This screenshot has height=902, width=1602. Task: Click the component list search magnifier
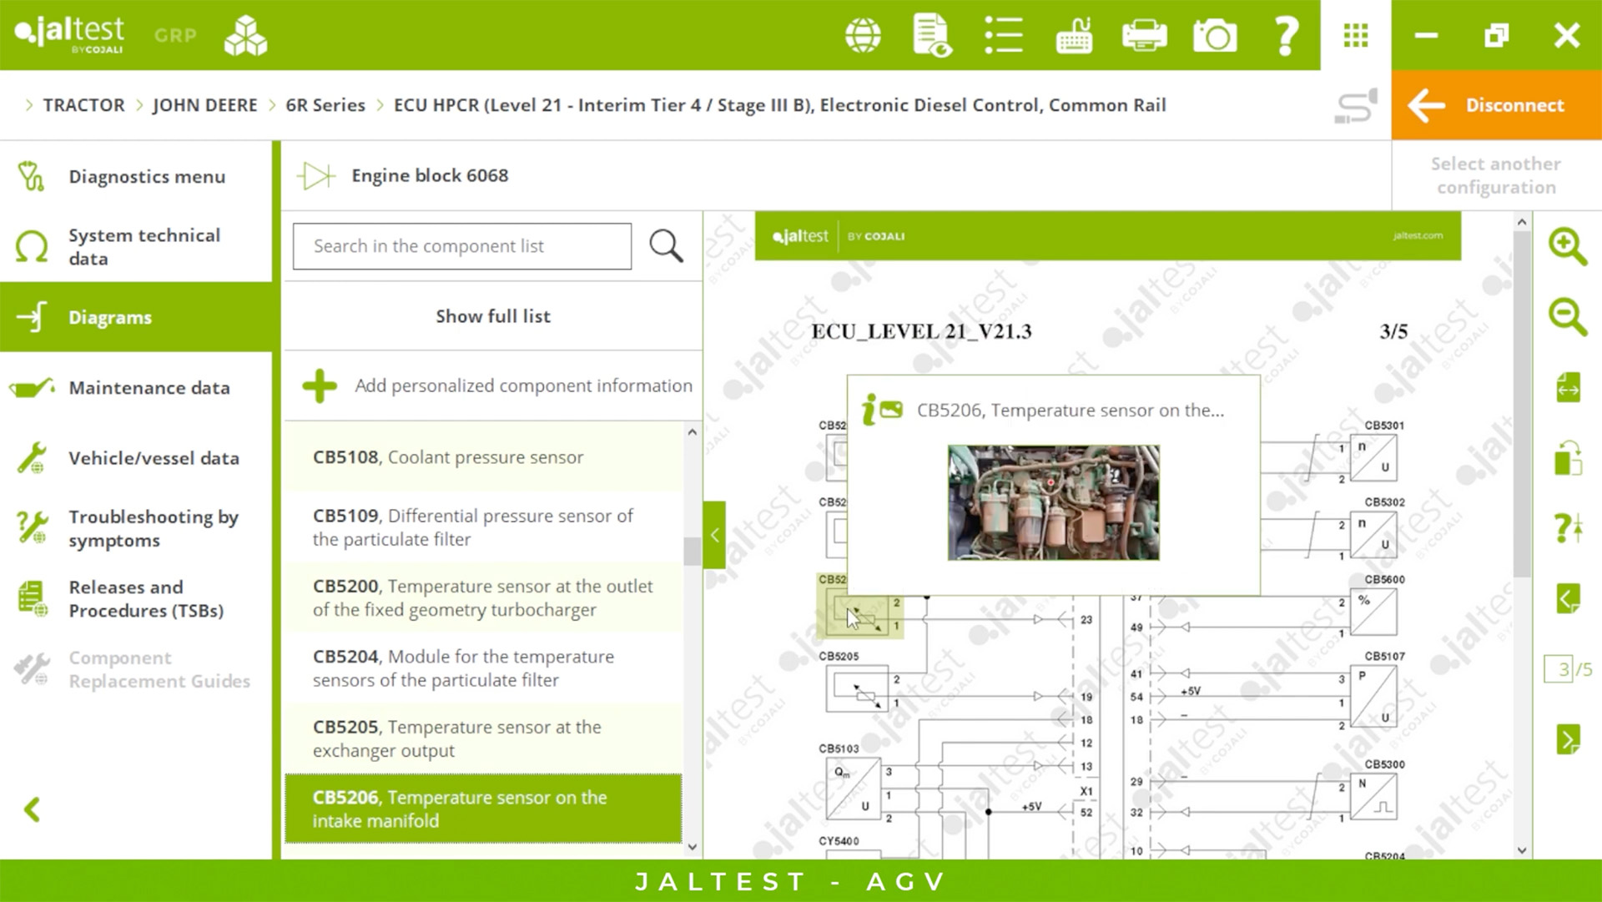click(666, 246)
